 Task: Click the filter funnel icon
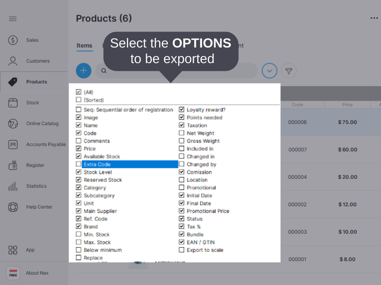pyautogui.click(x=289, y=71)
